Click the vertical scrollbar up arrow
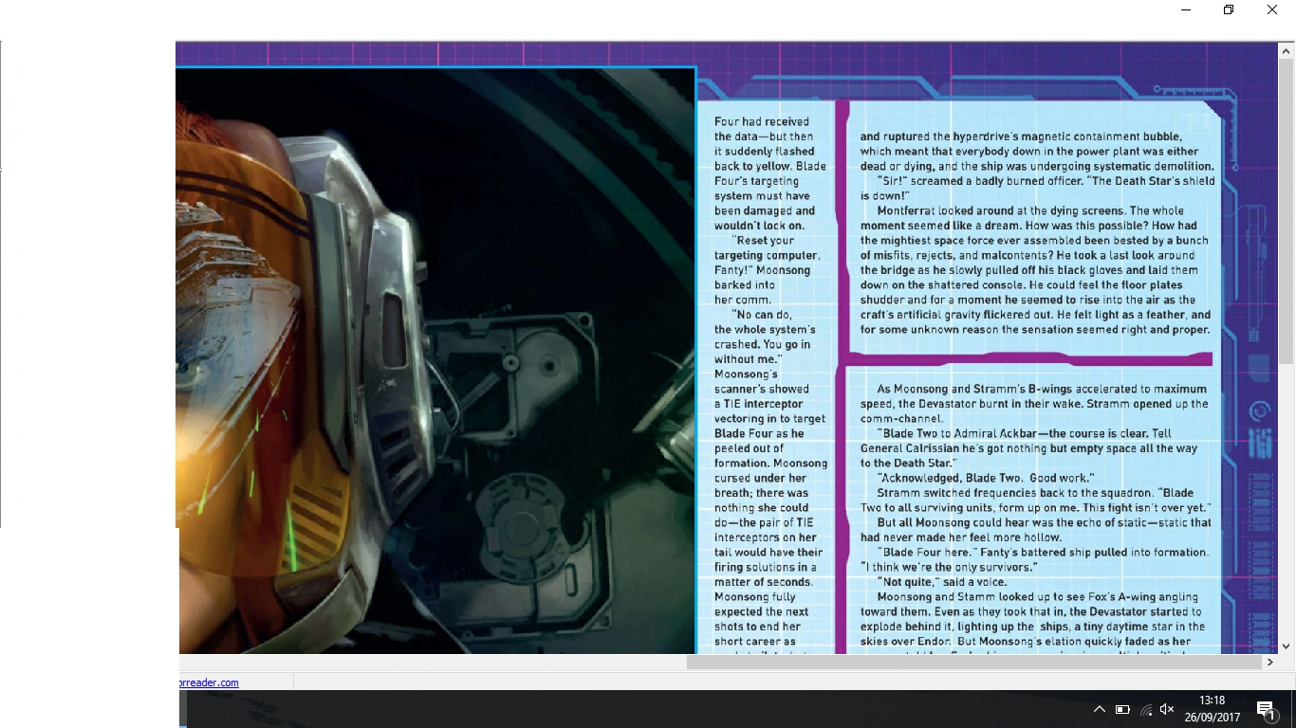The height and width of the screenshot is (728, 1296). pyautogui.click(x=1287, y=50)
